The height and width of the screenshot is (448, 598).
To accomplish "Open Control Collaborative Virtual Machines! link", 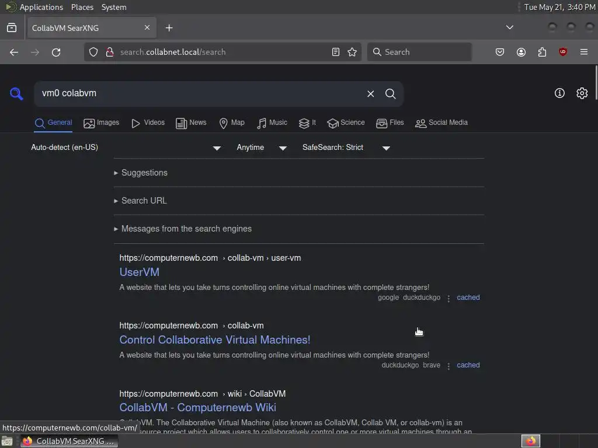I will (215, 340).
